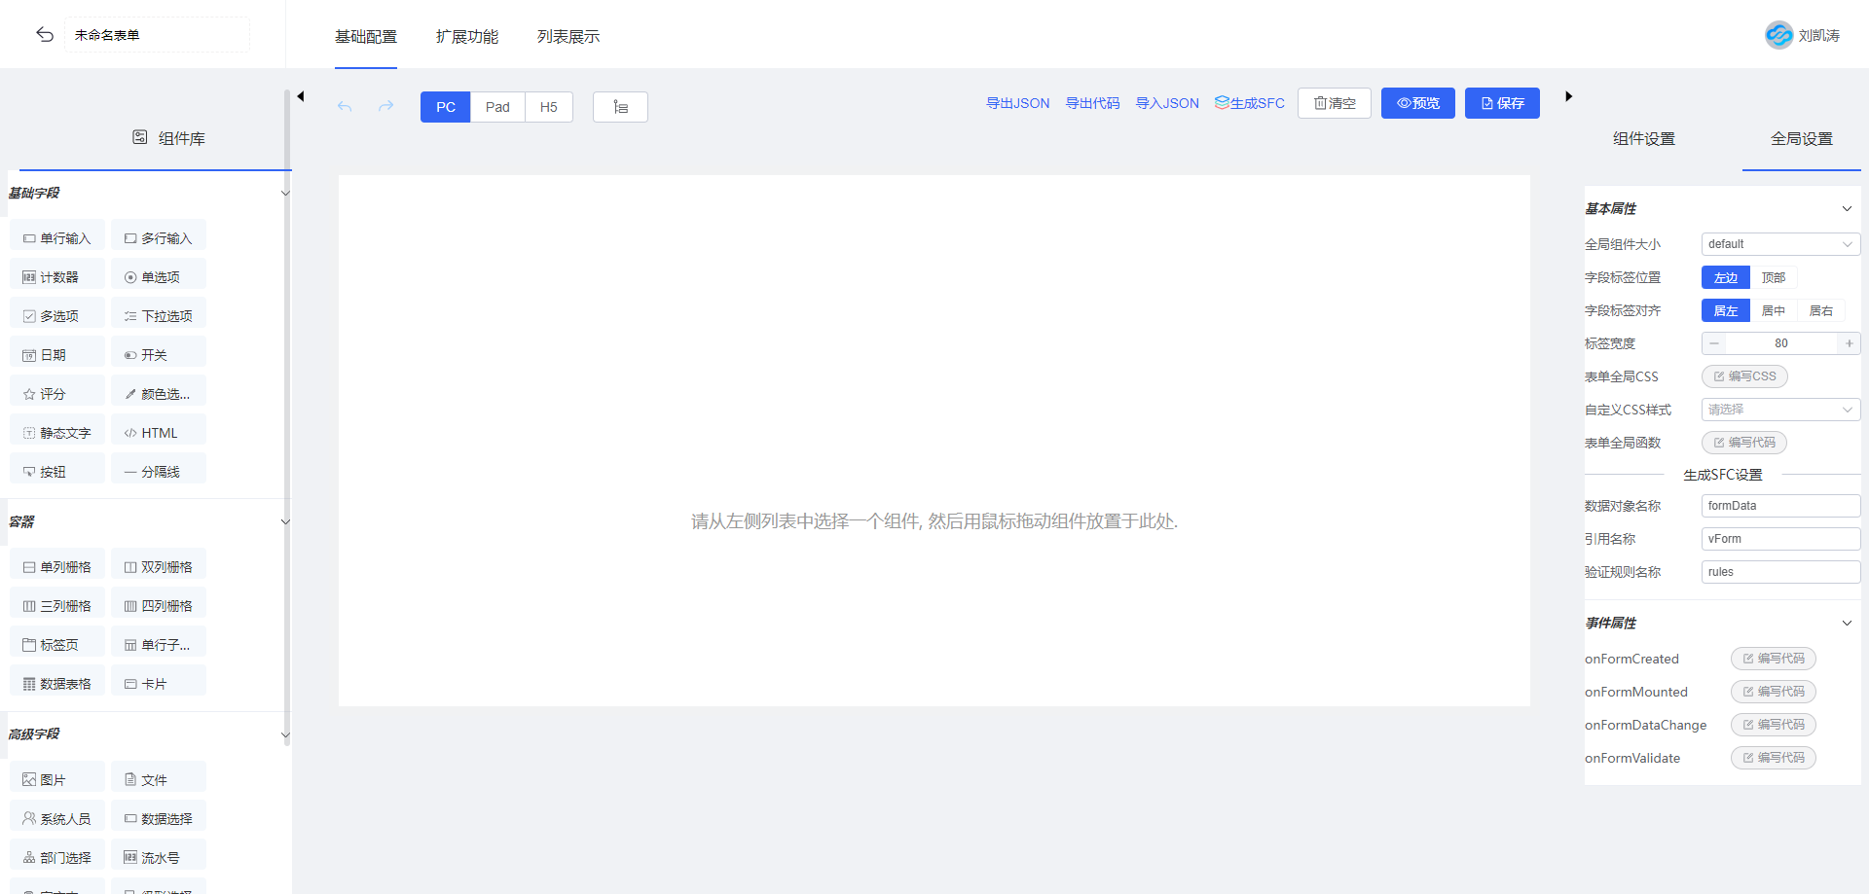Screen dimensions: 1869x894
Task: Set field label position to 顶部
Action: click(x=1773, y=278)
